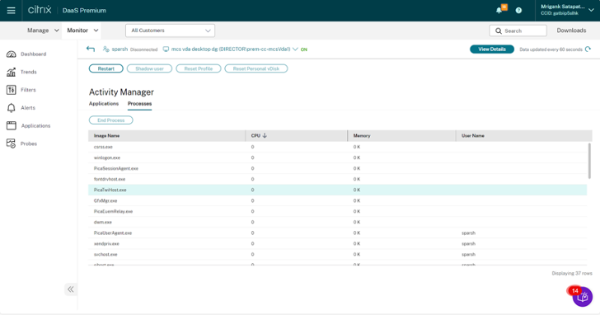Select the PicaEuemRelay.exe row
Viewport: 600px width, 315px height.
pos(338,211)
